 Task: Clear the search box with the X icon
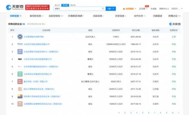tap(103, 8)
